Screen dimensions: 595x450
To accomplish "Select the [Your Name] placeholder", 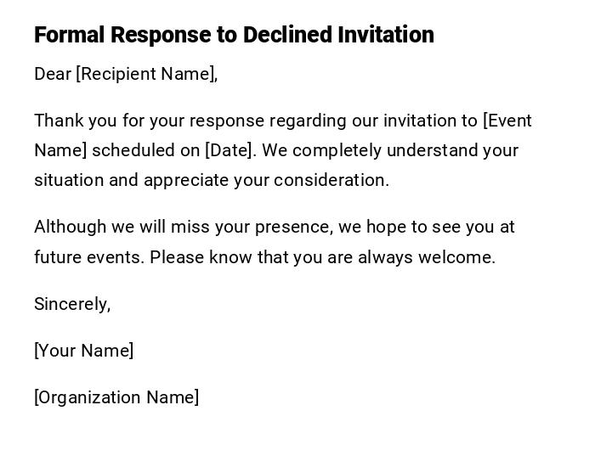I will coord(83,351).
